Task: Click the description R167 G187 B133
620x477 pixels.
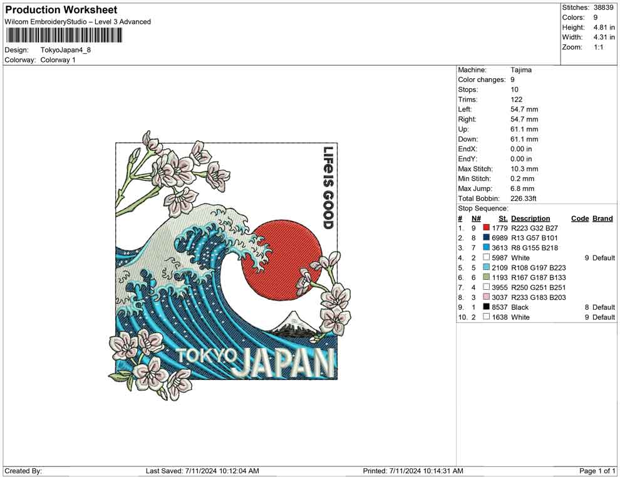Action: [x=539, y=277]
